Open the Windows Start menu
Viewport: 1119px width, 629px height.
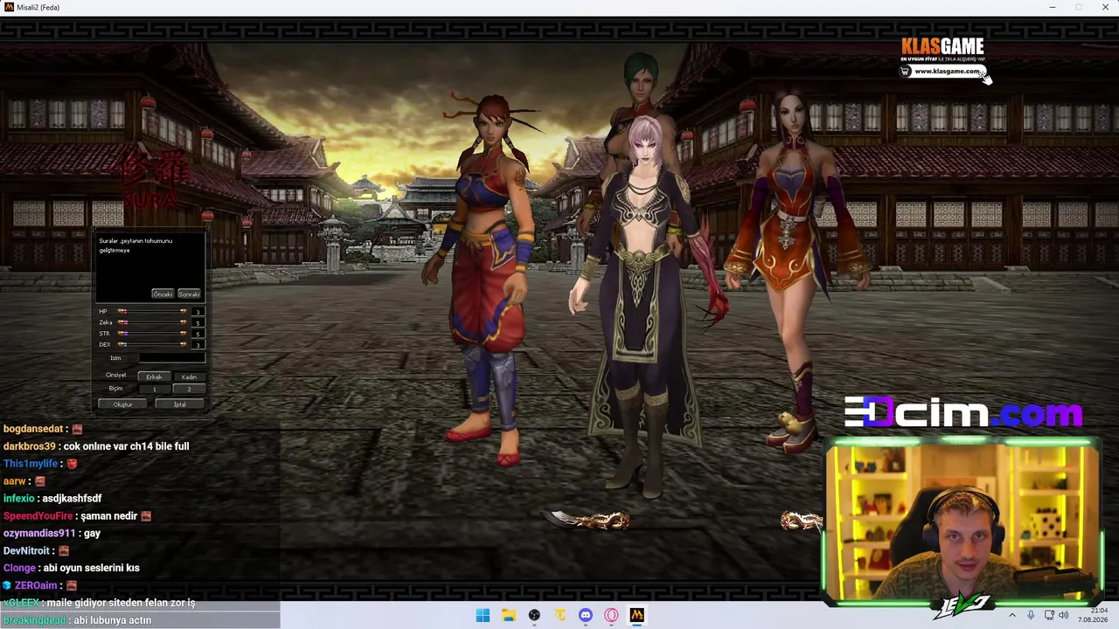(483, 615)
